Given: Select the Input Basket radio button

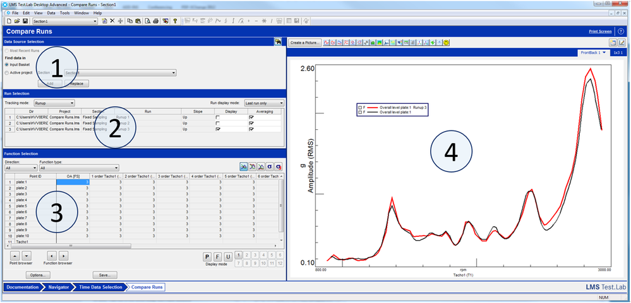Looking at the screenshot, I should (x=7, y=64).
